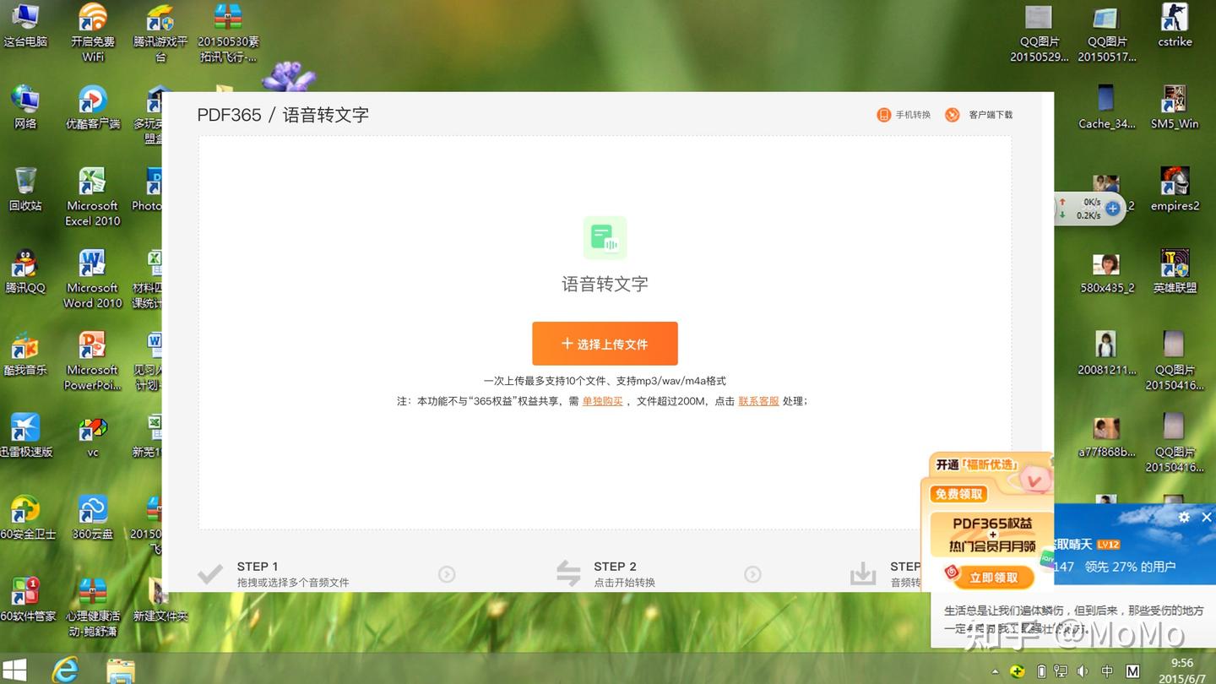Select the Microsoft Word 2010 shortcut
1216x684 pixels.
tap(93, 279)
